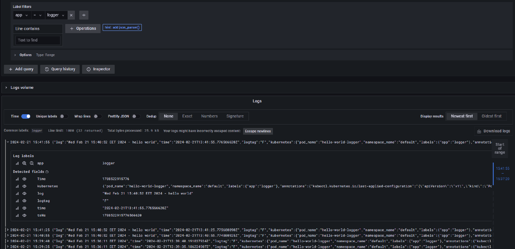
Task: Show statistics icon for logtag field
Action: point(17,201)
